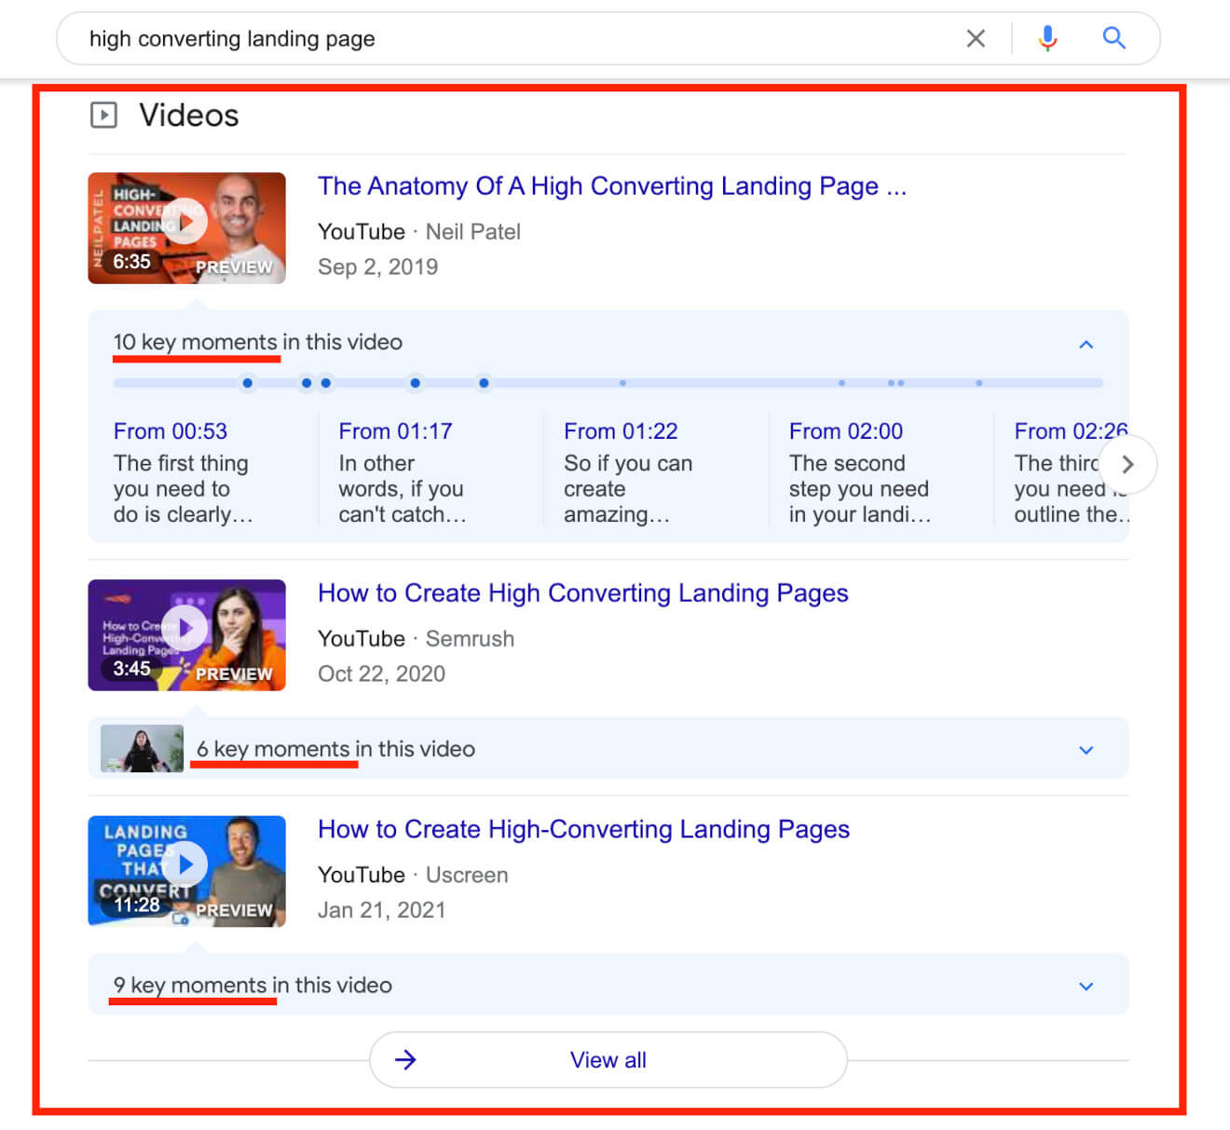
Task: Click the 'Oct 22, 2020' date text
Action: [381, 674]
